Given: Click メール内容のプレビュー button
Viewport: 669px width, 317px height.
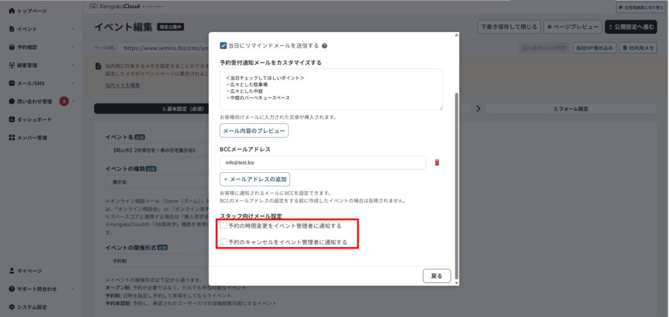Looking at the screenshot, I should [254, 131].
